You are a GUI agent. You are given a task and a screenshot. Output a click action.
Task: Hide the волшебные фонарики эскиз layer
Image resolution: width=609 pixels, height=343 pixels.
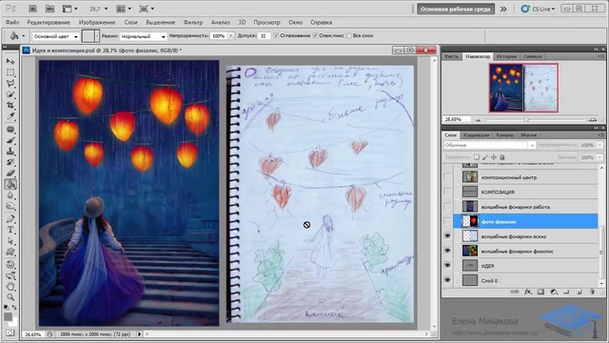(447, 236)
